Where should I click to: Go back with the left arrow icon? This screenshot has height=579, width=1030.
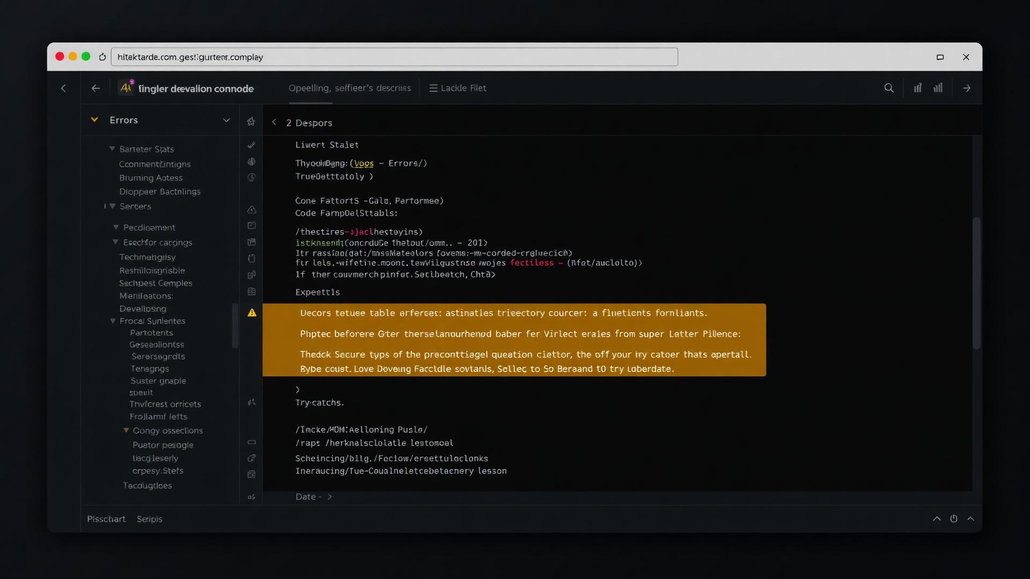pos(96,88)
